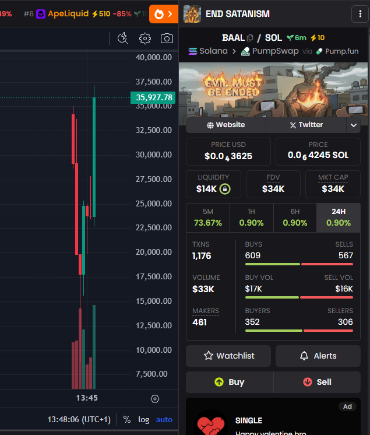Toggle percent scale on chart

pos(127,419)
